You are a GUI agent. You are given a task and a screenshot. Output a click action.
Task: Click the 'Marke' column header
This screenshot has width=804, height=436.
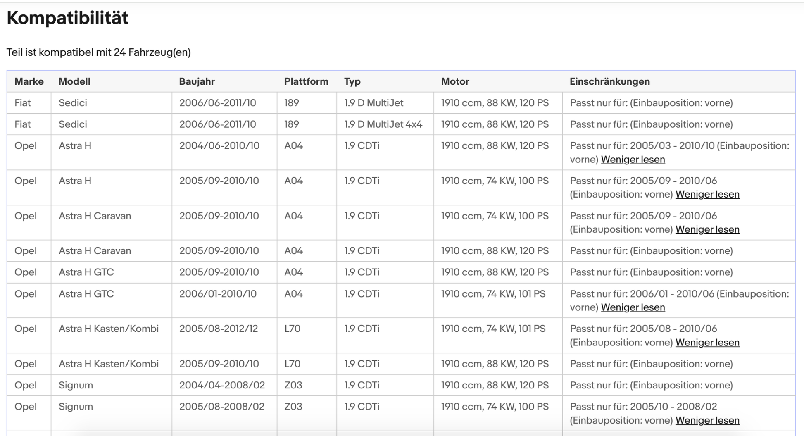(x=29, y=81)
